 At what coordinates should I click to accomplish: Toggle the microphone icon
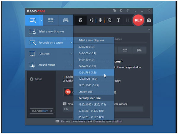100,20
